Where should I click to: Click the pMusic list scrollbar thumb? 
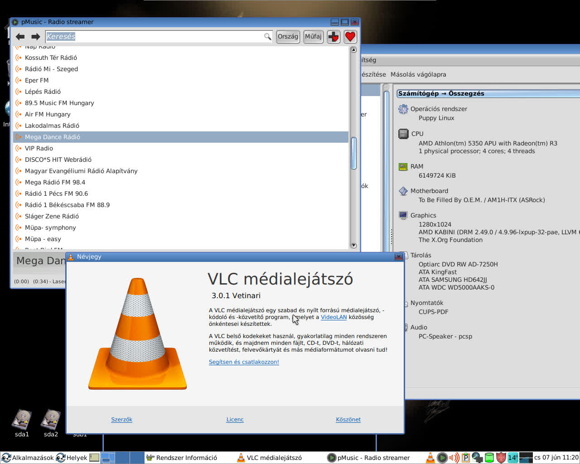pos(354,153)
